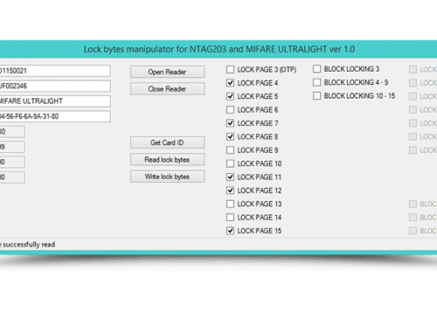
Task: Enable BLOCK LOCKING 3 checkbox
Action: [316, 69]
